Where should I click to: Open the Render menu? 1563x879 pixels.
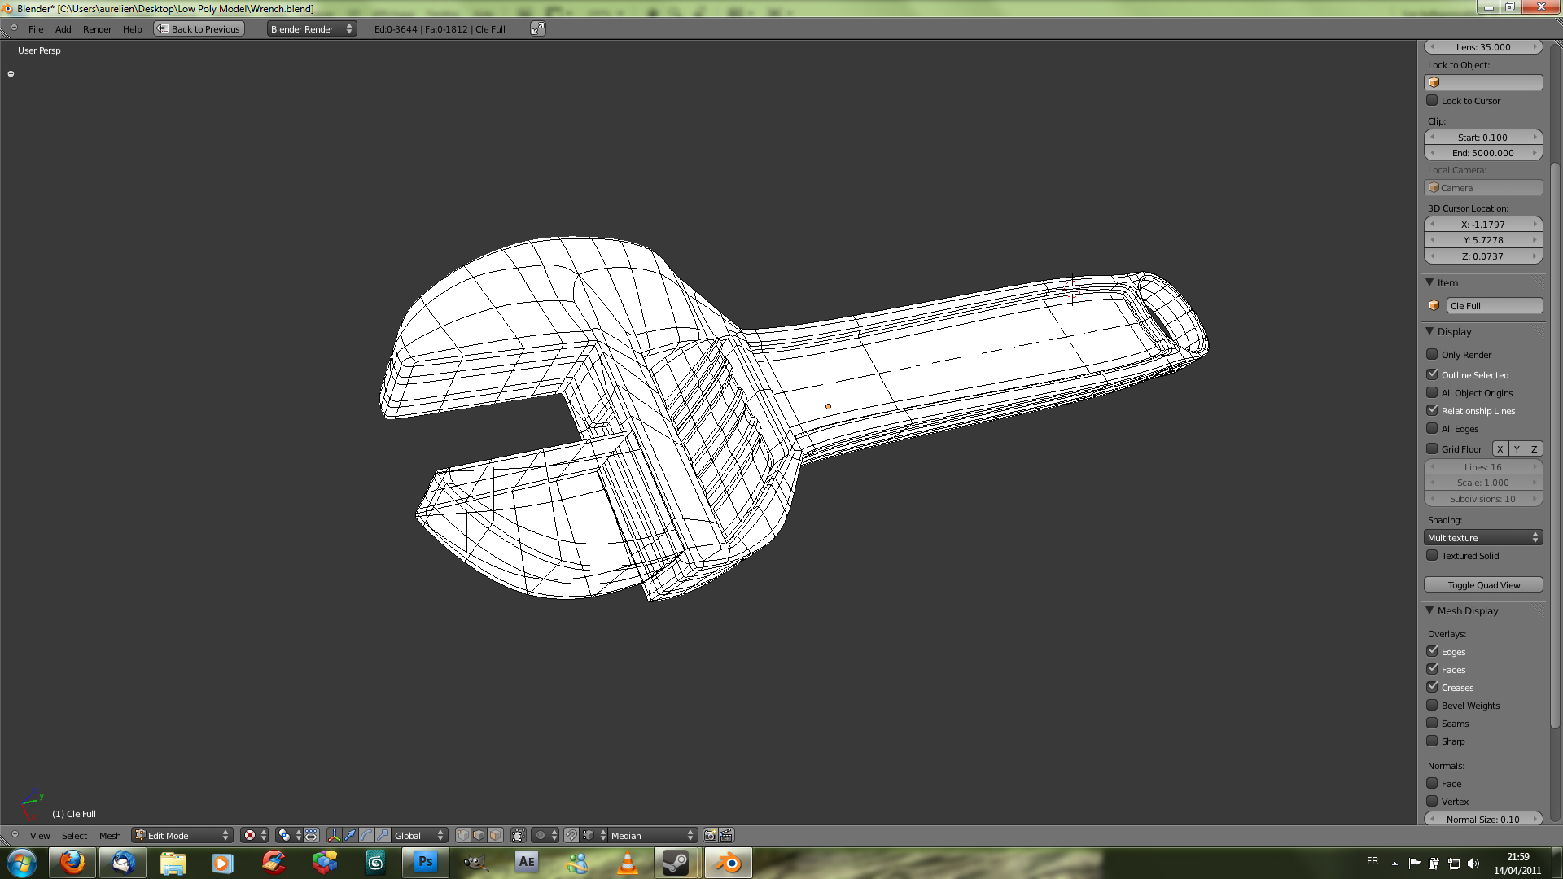97,28
